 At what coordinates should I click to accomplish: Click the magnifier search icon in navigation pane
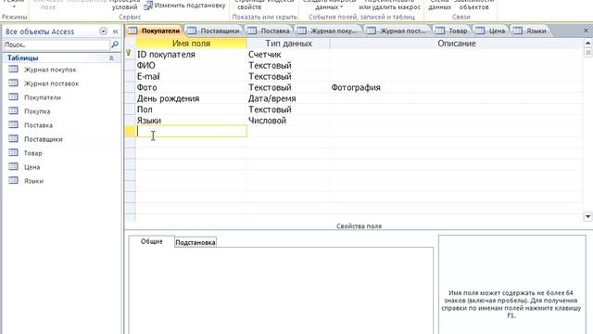click(x=115, y=45)
